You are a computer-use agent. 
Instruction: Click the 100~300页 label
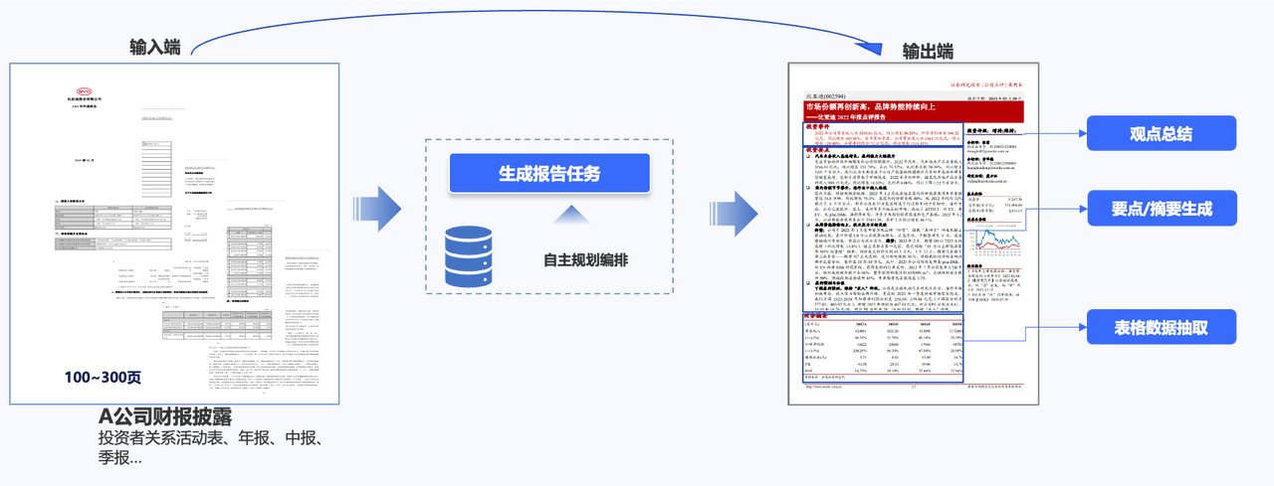(104, 379)
